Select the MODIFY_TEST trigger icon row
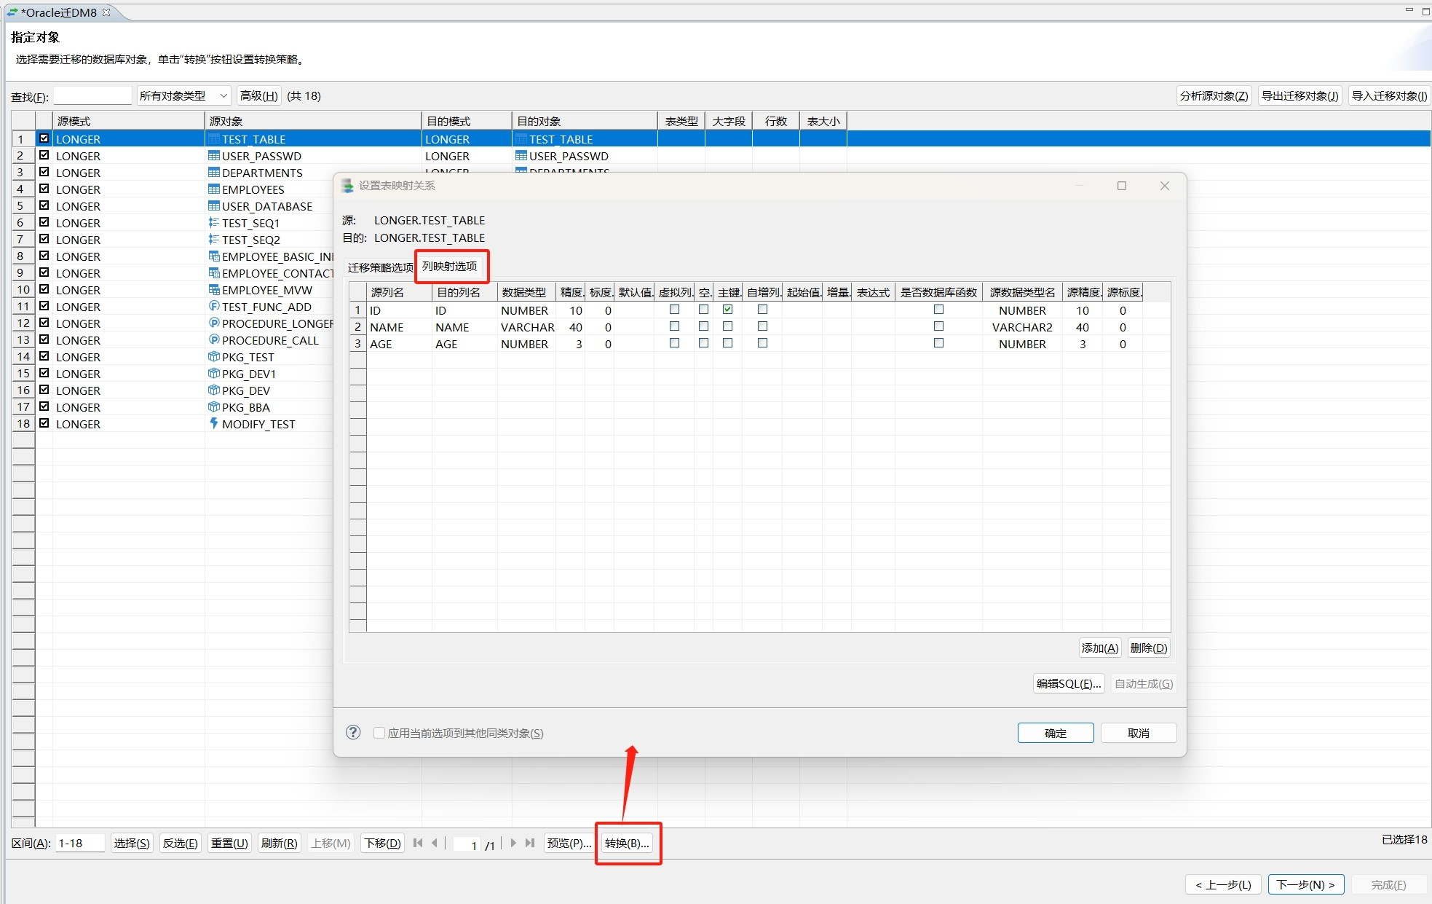This screenshot has width=1432, height=904. [214, 423]
